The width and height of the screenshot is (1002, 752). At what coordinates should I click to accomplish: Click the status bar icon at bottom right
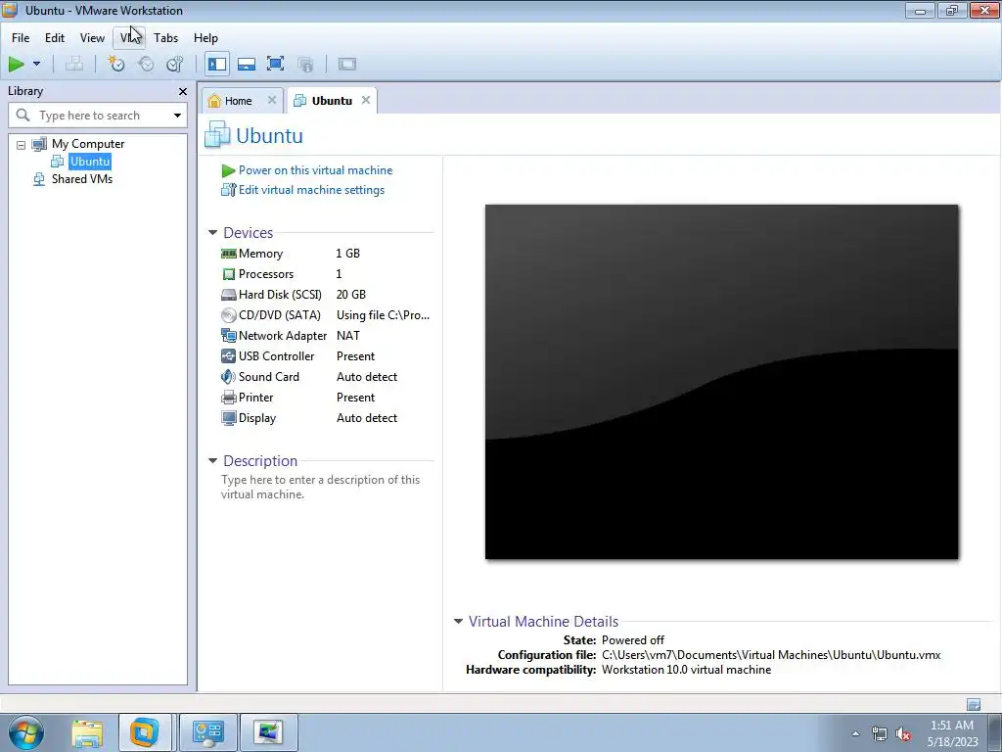(x=974, y=704)
